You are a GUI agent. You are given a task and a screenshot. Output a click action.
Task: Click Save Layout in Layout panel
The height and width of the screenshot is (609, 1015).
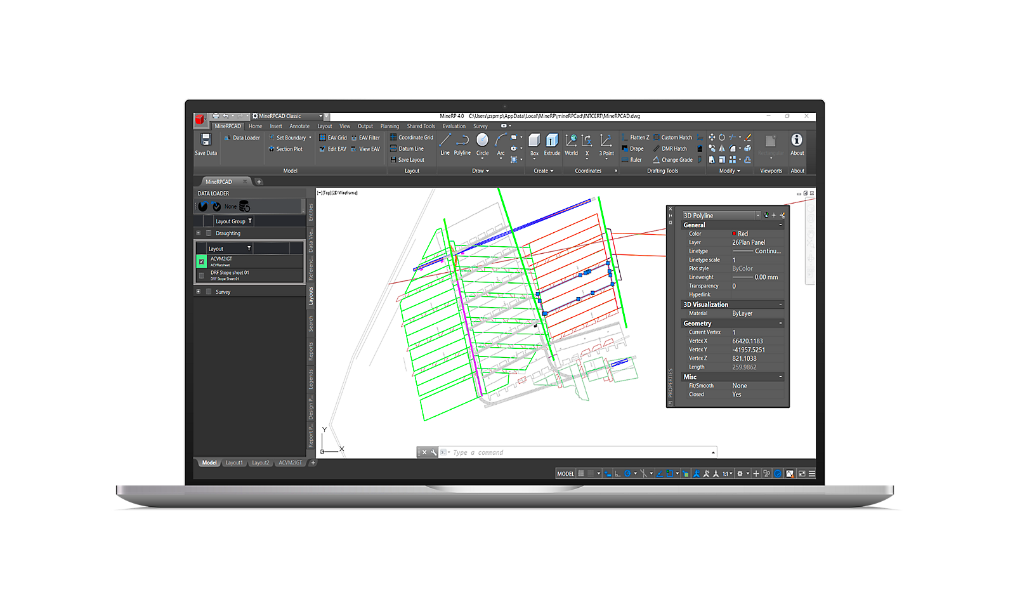(x=407, y=160)
